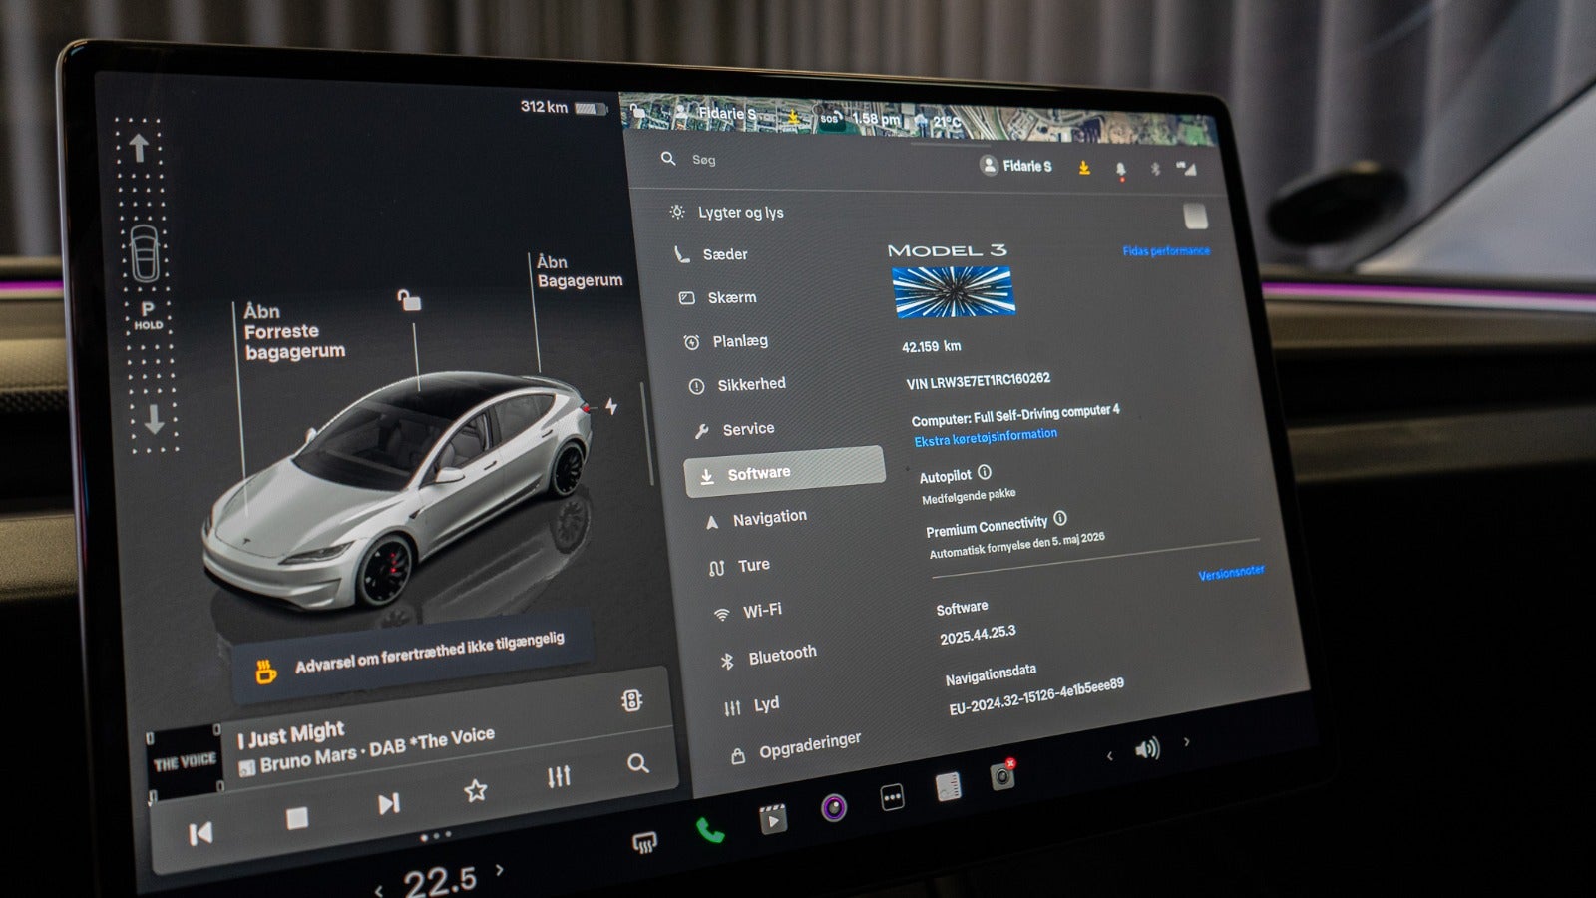Open the white notepad app in dock
The image size is (1596, 898).
pyautogui.click(x=948, y=787)
